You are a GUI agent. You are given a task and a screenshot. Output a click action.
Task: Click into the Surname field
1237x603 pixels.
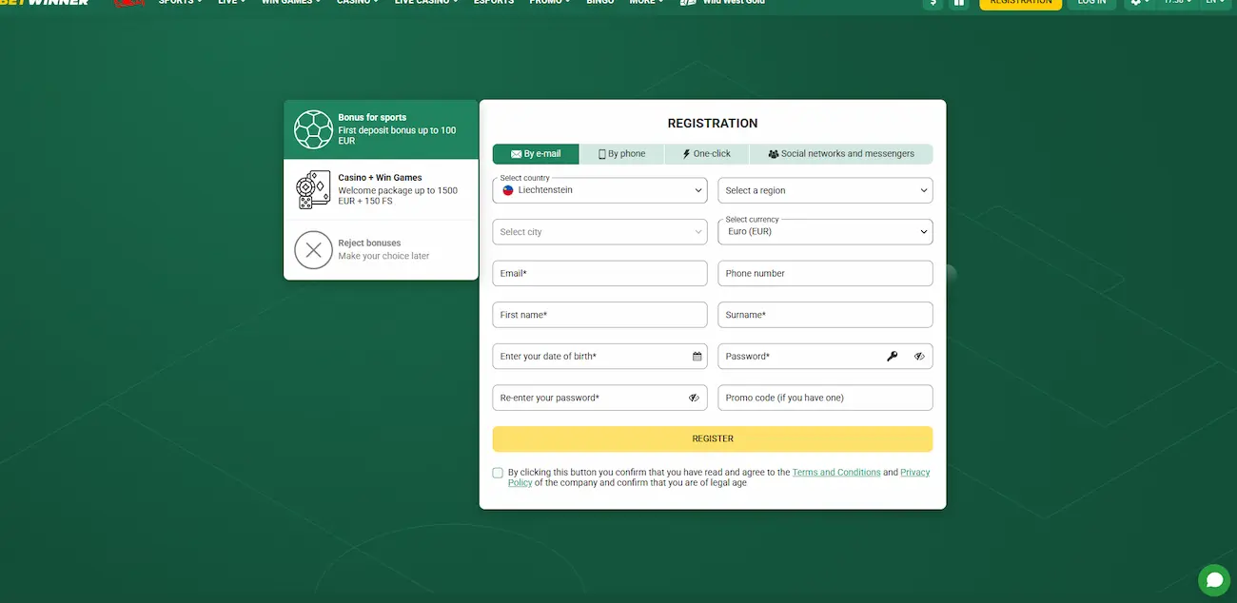tap(825, 315)
